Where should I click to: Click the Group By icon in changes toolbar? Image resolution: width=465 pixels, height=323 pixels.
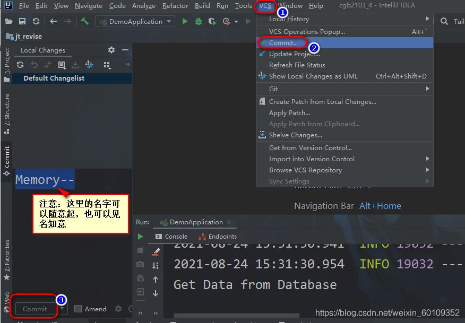click(107, 65)
